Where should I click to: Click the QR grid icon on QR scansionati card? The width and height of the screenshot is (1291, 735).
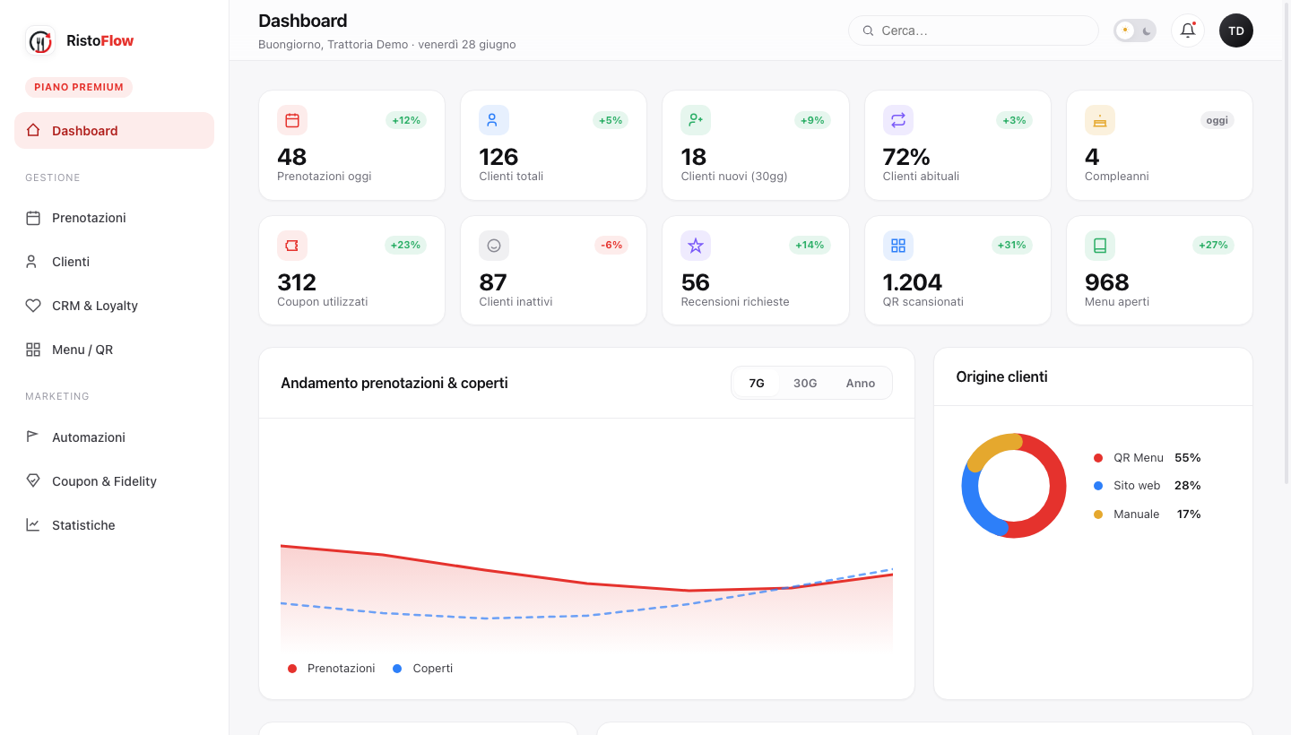point(898,246)
